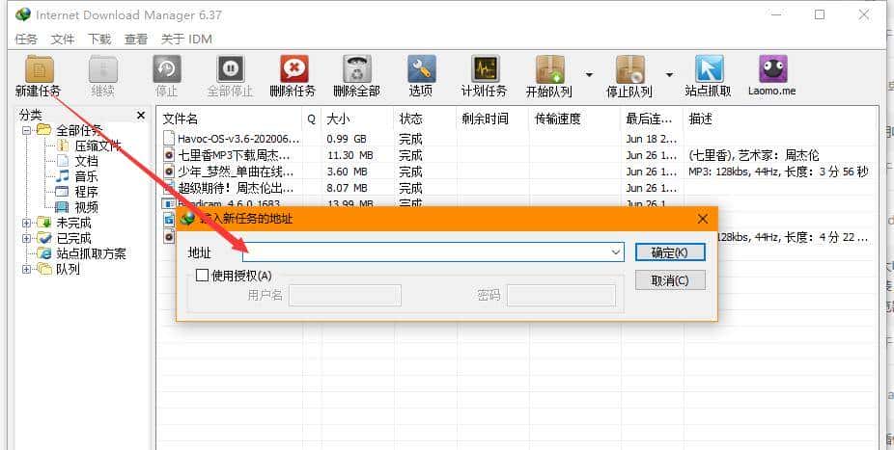Click the 8.07 MB size cell

[x=346, y=188]
